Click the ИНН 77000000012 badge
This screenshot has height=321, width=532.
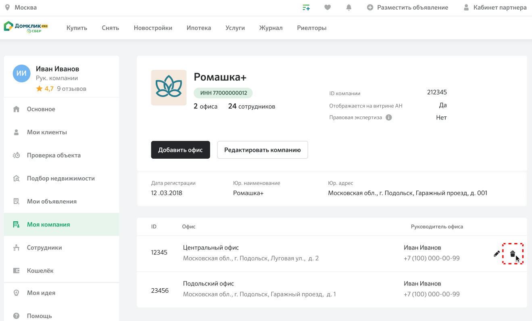point(223,93)
